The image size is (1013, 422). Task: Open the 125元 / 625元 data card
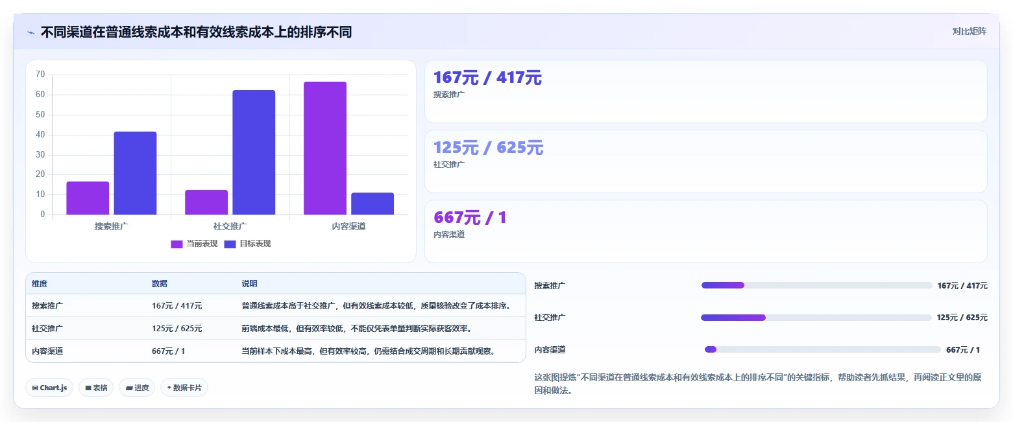tap(705, 161)
